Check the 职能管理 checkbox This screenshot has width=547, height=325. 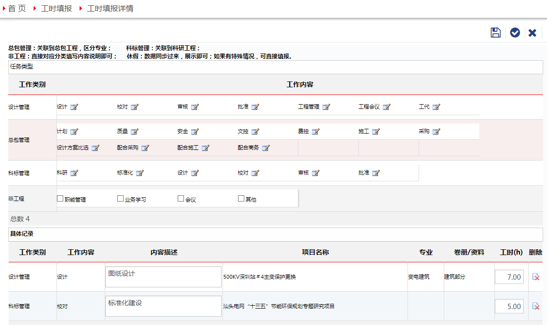60,199
